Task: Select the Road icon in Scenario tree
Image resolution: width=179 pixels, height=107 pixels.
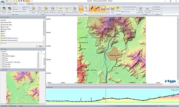Action: pos(1,20)
